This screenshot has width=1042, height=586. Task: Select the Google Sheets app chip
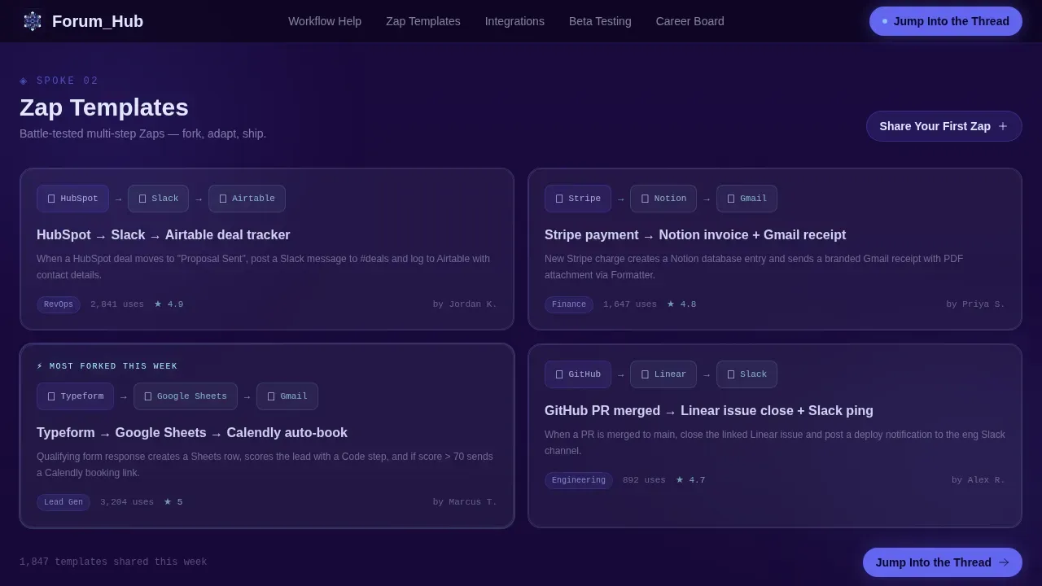coord(186,396)
